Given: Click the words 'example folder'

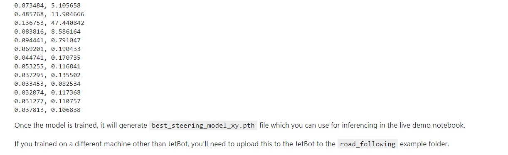Looking at the screenshot, I should (424, 144).
